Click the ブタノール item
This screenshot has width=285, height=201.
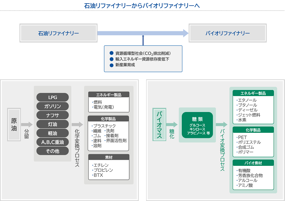click(247, 105)
